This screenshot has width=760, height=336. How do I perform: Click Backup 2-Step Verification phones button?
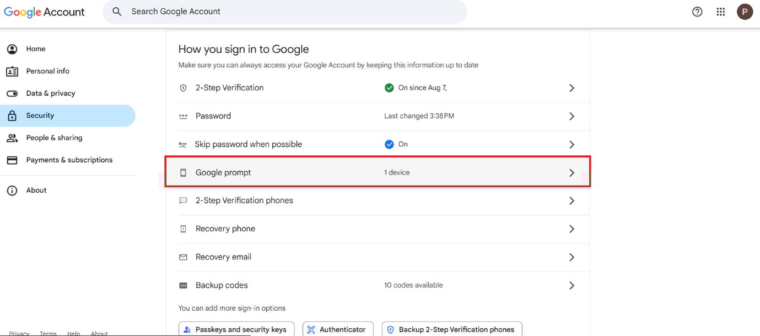tap(452, 329)
